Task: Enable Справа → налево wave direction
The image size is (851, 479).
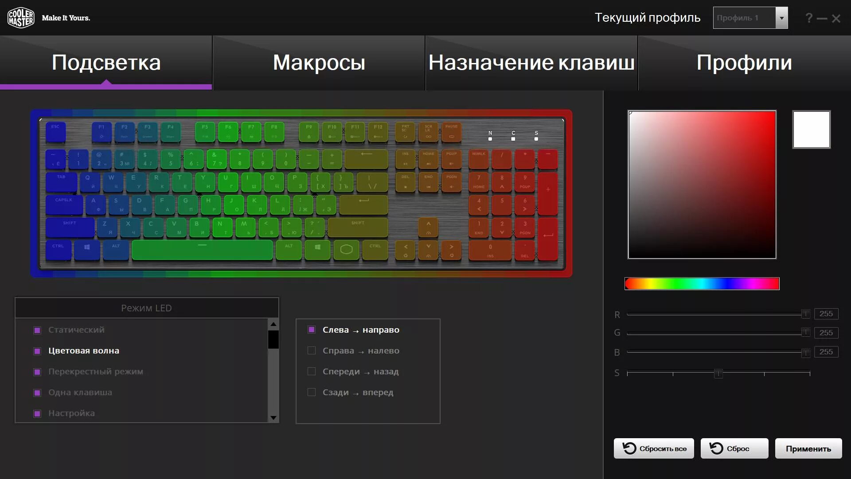Action: click(312, 351)
